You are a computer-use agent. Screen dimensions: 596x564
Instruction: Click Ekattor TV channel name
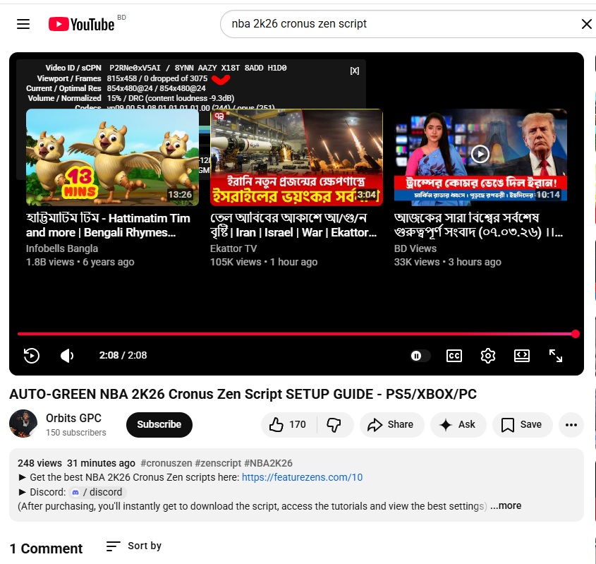coord(233,248)
